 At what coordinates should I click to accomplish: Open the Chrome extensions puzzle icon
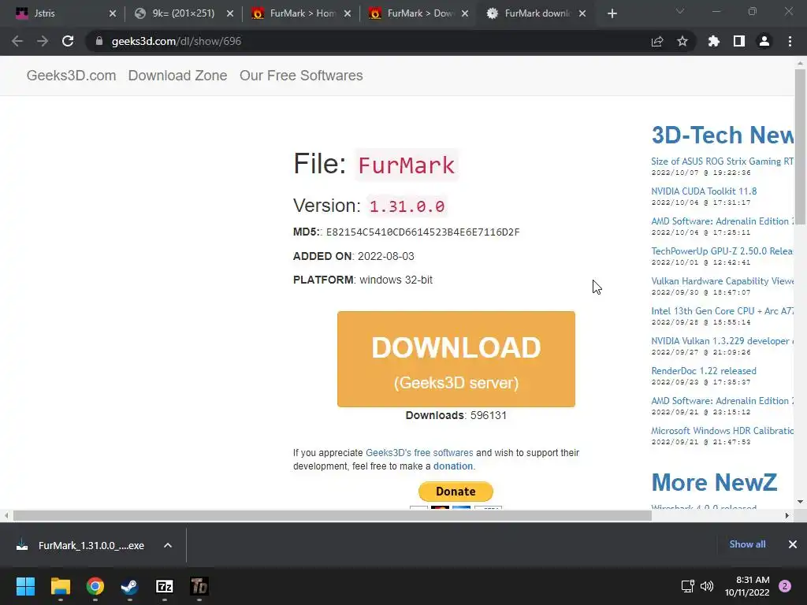[x=714, y=41]
